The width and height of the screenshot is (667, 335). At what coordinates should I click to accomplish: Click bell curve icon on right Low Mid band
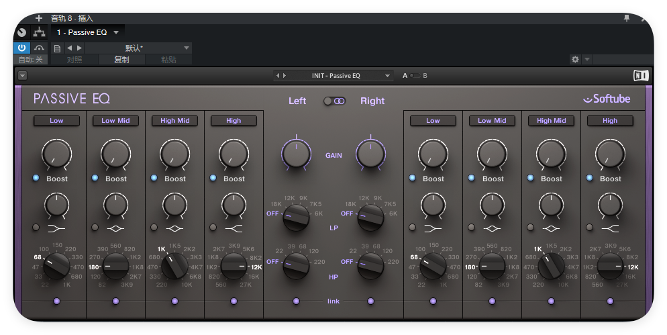pyautogui.click(x=492, y=228)
